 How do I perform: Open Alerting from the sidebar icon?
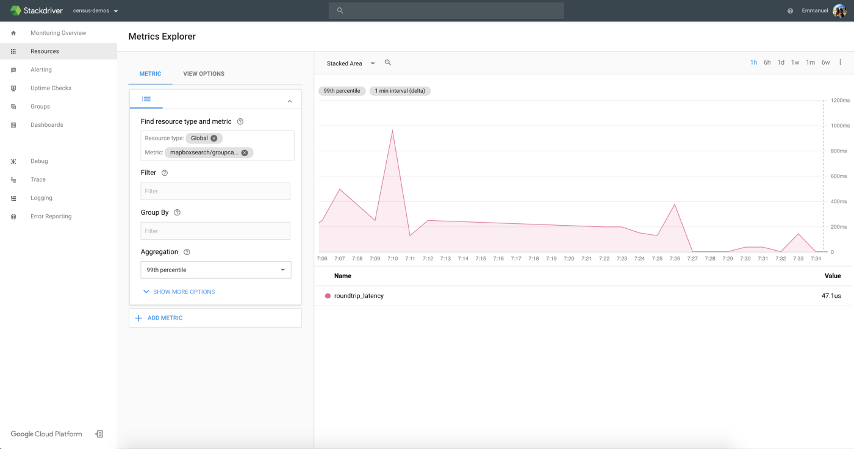coord(13,70)
